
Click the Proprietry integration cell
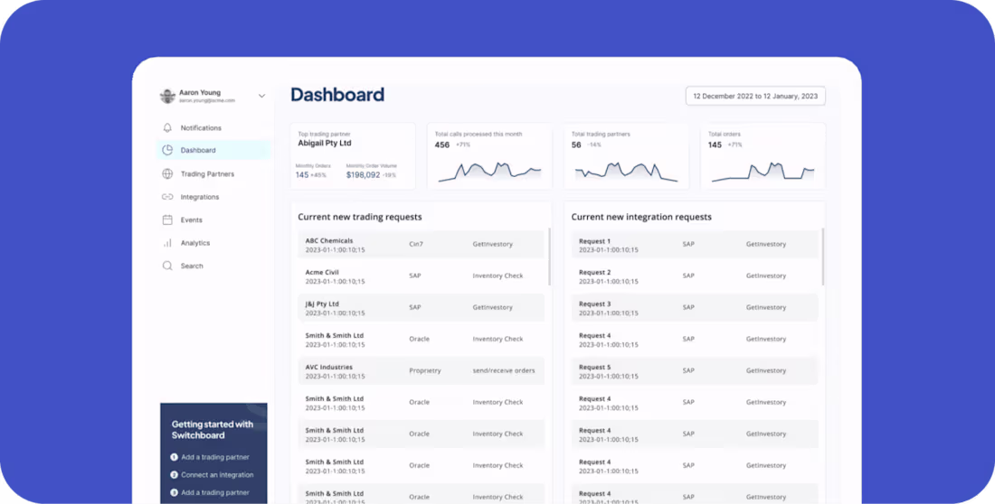coord(424,371)
